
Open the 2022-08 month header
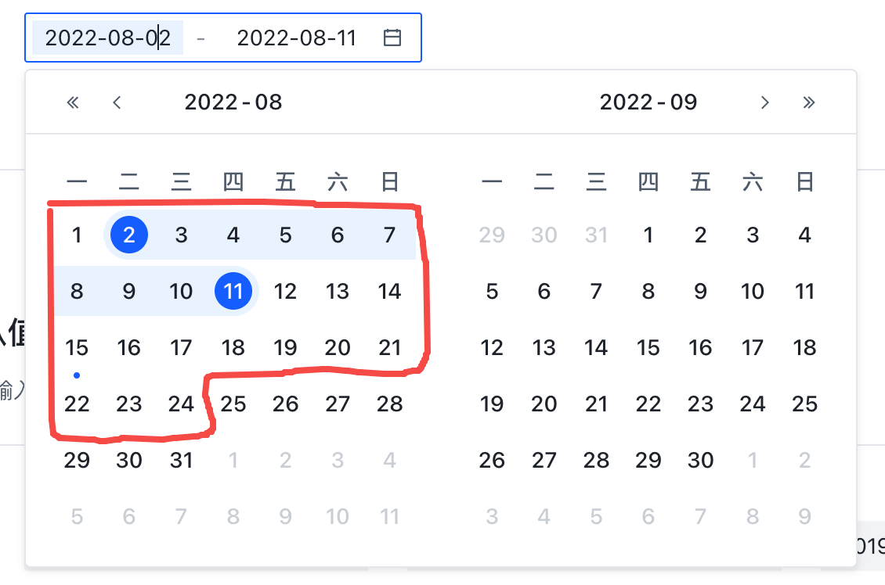pos(233,102)
